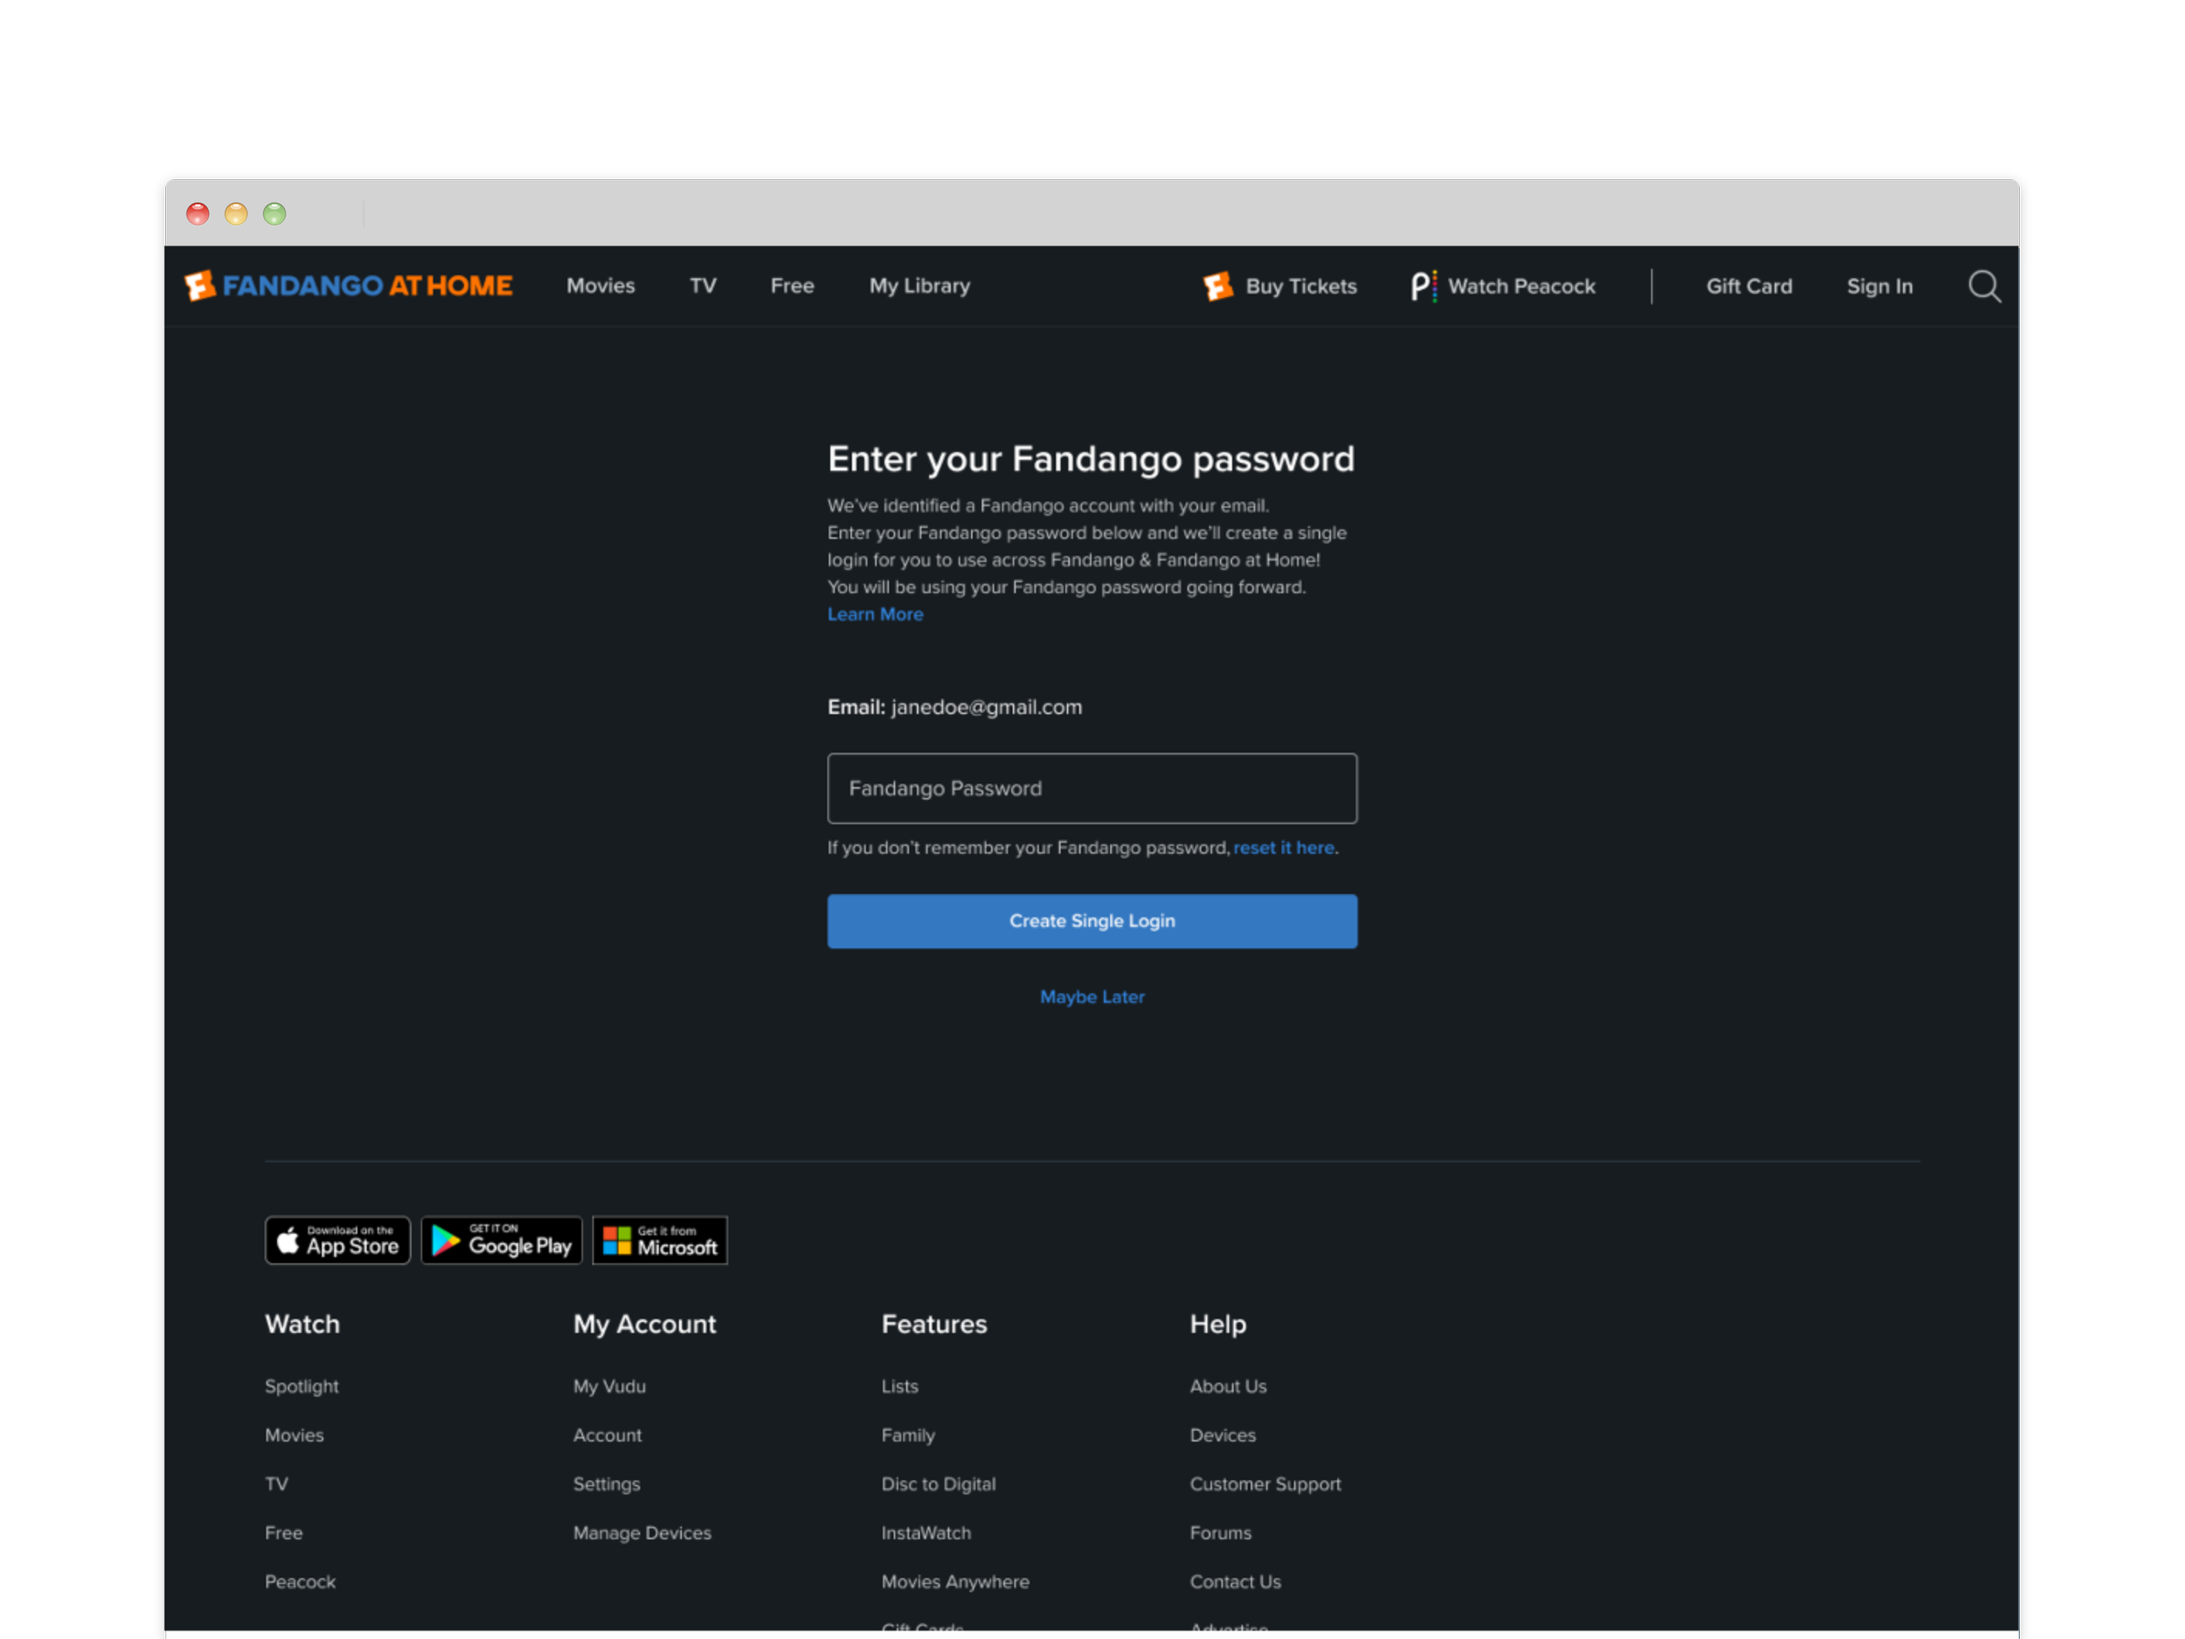Open the Download on the App Store badge

tap(336, 1240)
